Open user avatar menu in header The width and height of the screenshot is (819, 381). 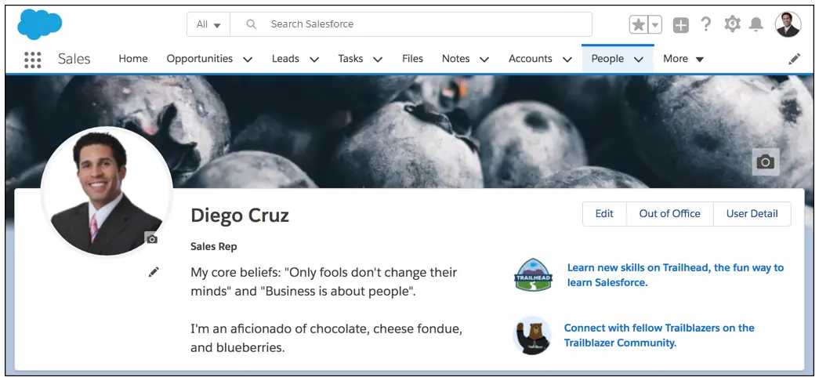point(788,24)
